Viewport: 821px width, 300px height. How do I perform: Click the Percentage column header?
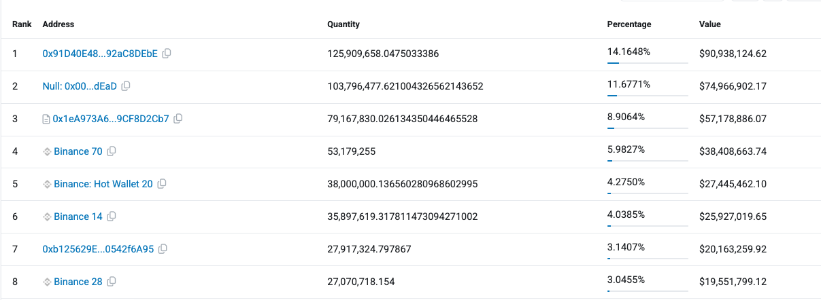[629, 24]
